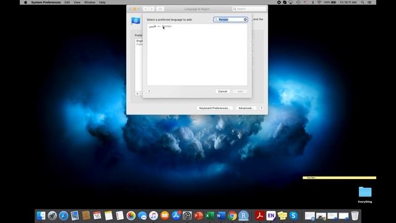Open Word from the Dock
The image size is (396, 223).
(221, 216)
